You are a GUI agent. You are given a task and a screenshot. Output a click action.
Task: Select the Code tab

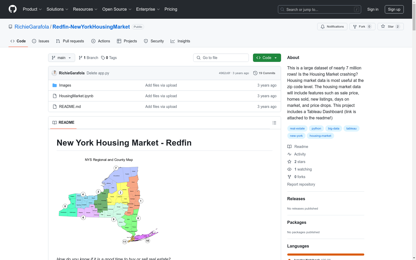tap(18, 41)
